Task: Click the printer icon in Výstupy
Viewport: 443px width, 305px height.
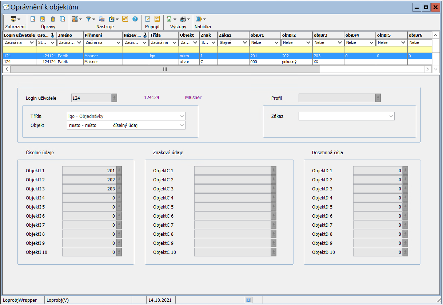Action: coord(183,19)
